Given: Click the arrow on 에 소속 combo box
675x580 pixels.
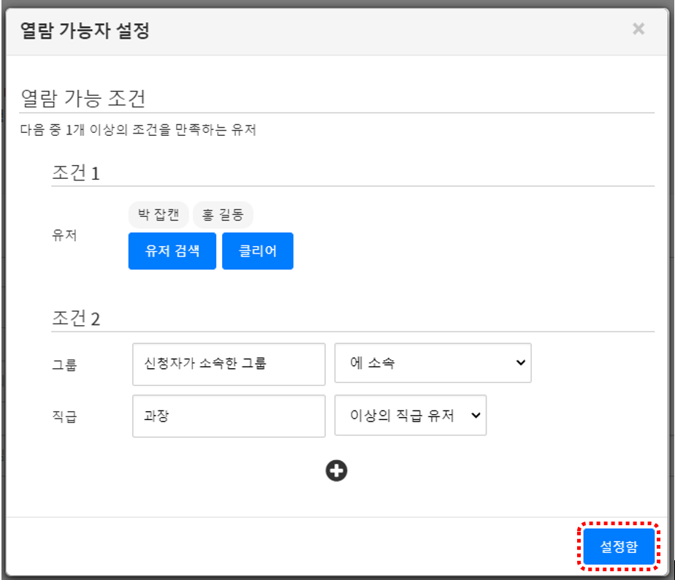Looking at the screenshot, I should coord(519,363).
